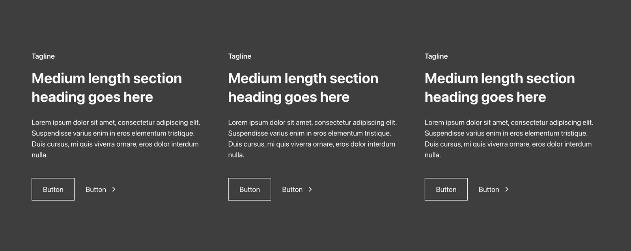631x251 pixels.
Task: Select the Tagline label in the right column
Action: coord(436,56)
